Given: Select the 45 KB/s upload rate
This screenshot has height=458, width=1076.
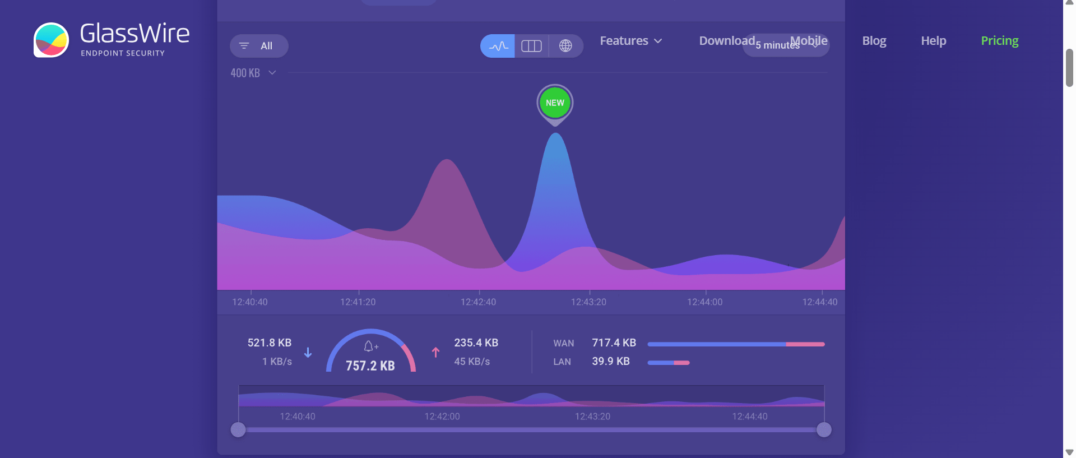Looking at the screenshot, I should [472, 362].
